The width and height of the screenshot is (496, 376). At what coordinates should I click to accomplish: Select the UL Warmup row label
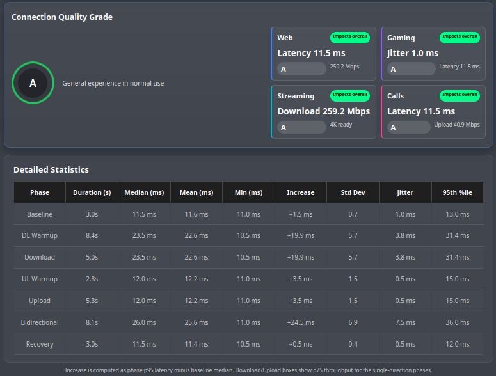(x=40, y=279)
